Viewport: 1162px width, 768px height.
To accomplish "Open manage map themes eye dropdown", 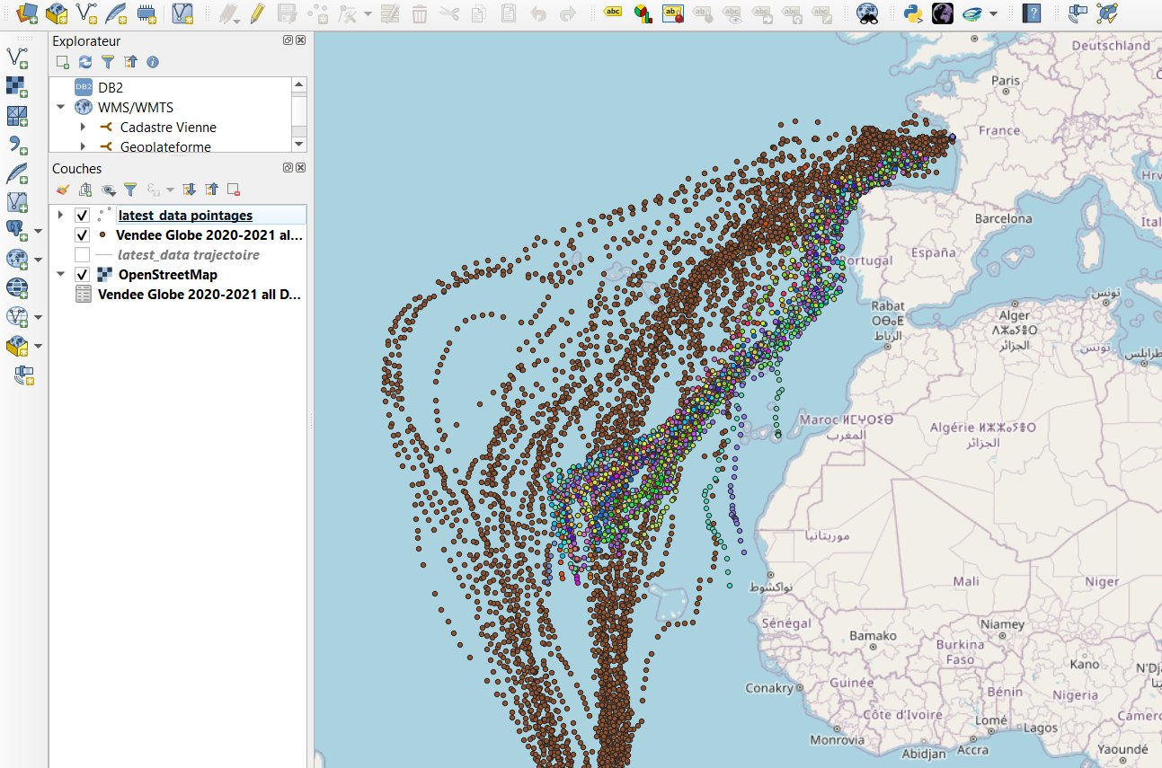I will tap(108, 190).
